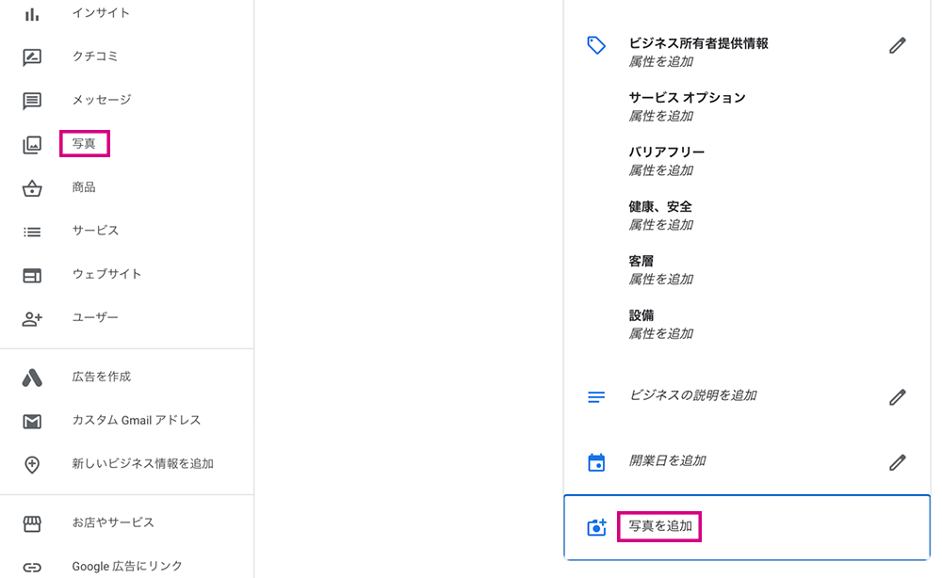Open the サービス menu item
The height and width of the screenshot is (578, 942).
click(95, 231)
